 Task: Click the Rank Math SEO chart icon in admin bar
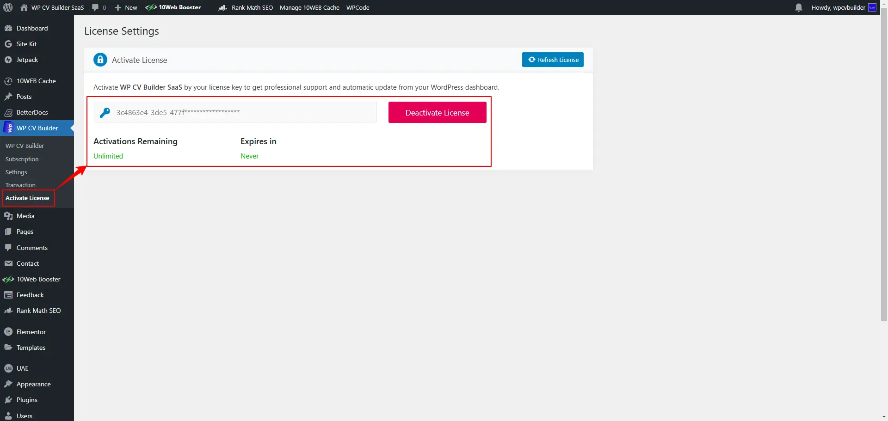pos(222,7)
